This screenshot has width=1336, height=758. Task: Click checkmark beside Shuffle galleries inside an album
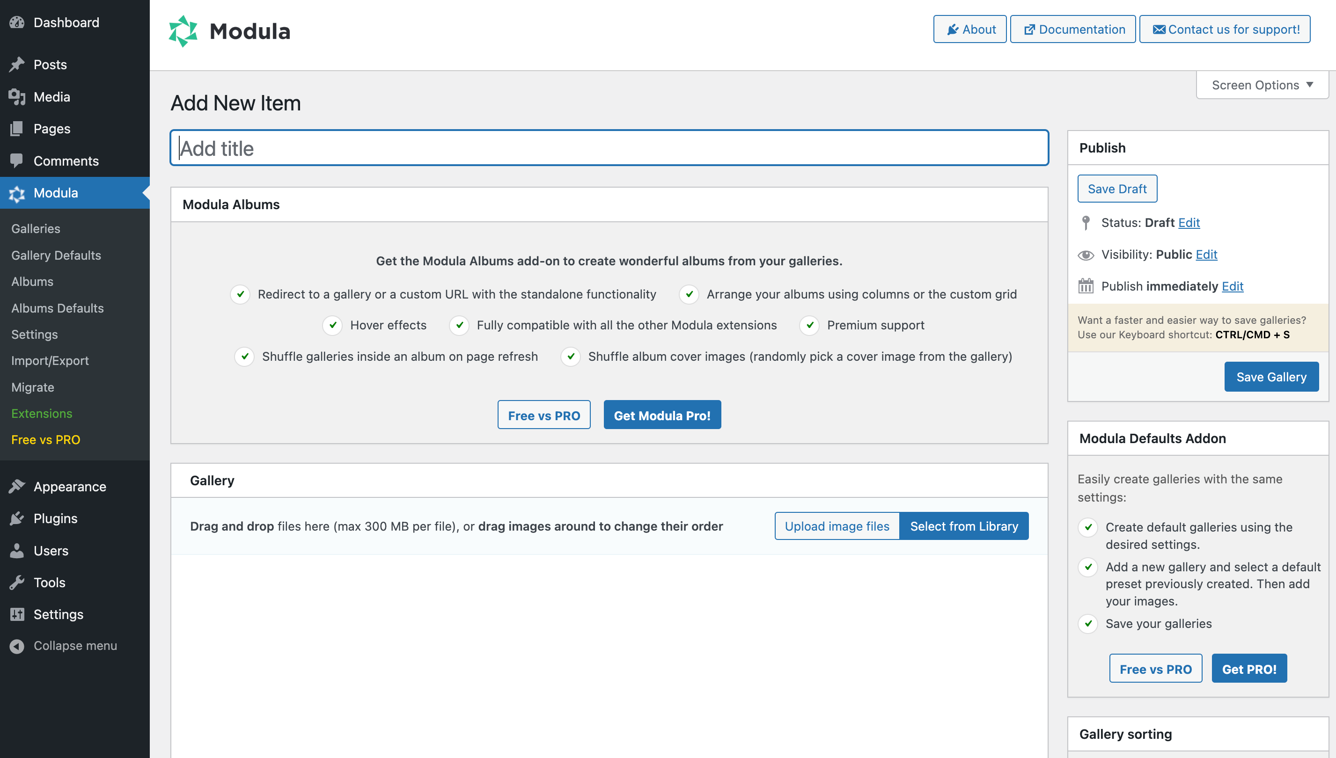point(244,357)
